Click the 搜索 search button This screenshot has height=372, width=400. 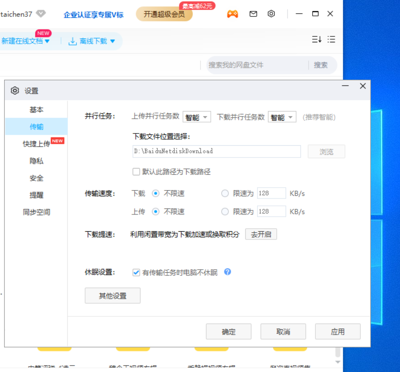point(321,65)
